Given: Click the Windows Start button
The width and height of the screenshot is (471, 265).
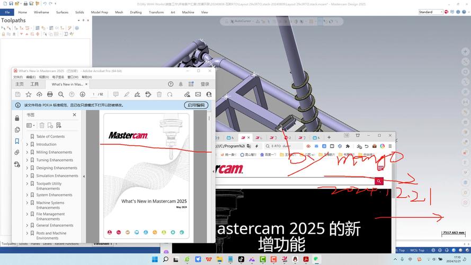Looking at the screenshot, I should click(155, 259).
